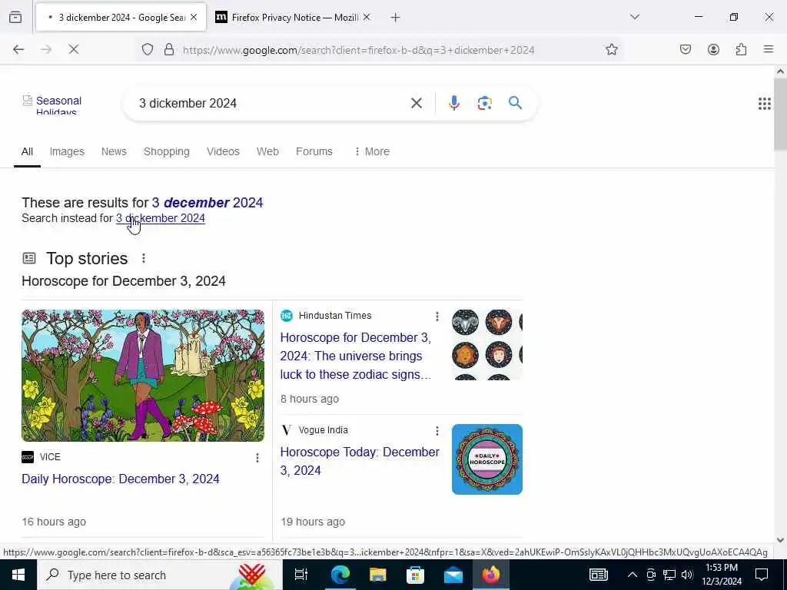This screenshot has height=590, width=787.
Task: Open Vogue India story options dots
Action: click(x=437, y=430)
